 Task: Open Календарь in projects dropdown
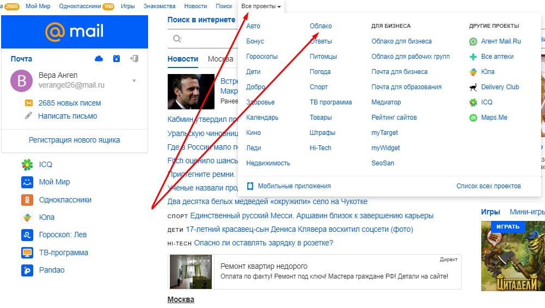tap(262, 118)
